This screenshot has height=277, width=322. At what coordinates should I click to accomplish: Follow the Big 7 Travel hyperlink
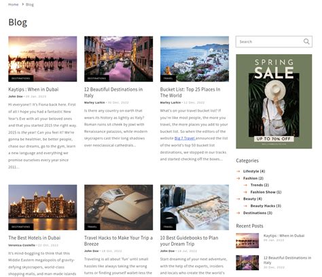185,138
